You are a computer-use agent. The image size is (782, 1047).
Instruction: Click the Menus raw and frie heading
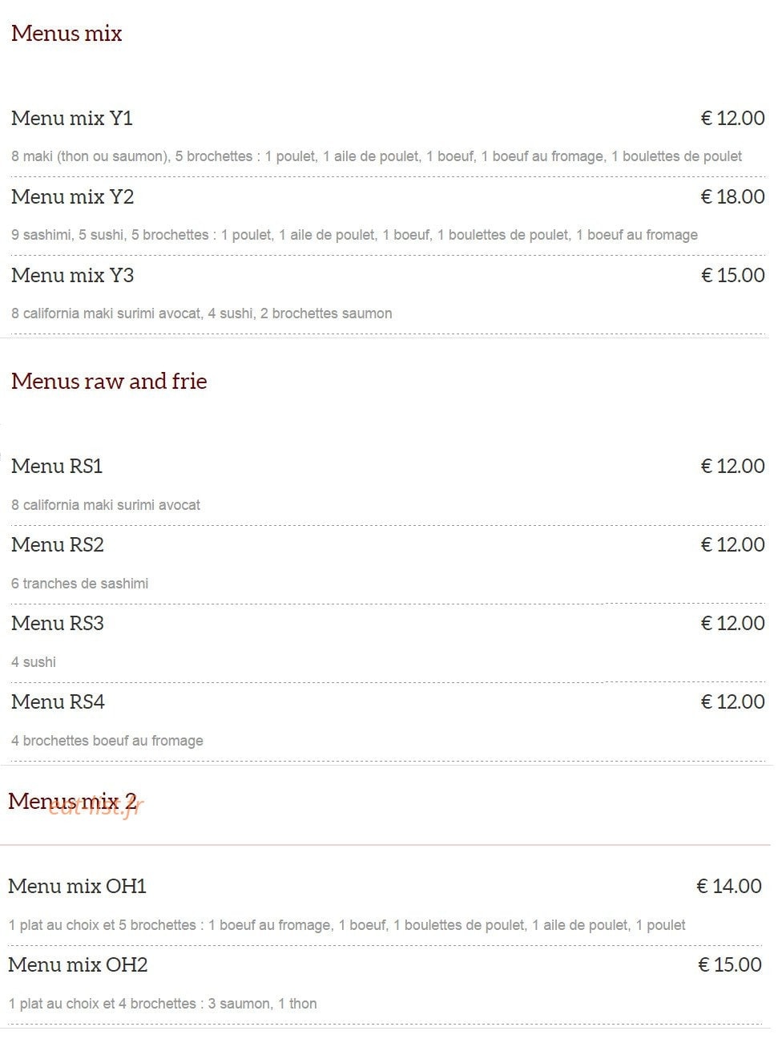(109, 382)
